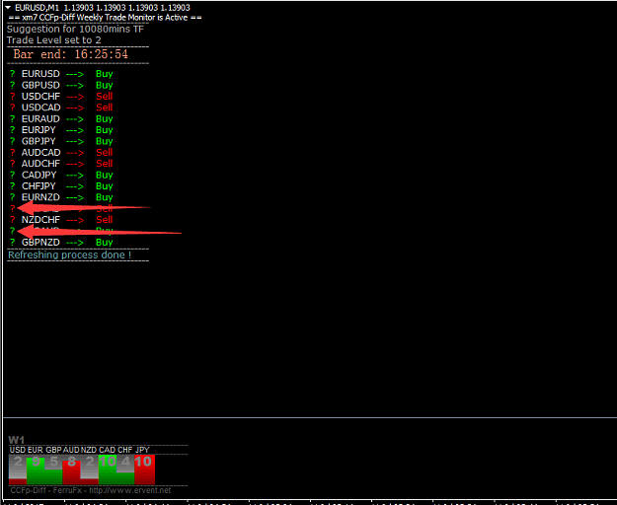Click the red question mark beside USDCHF
The width and height of the screenshot is (617, 505).
[x=13, y=97]
